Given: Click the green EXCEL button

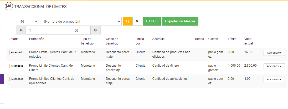Looking at the screenshot, I should (x=152, y=21).
